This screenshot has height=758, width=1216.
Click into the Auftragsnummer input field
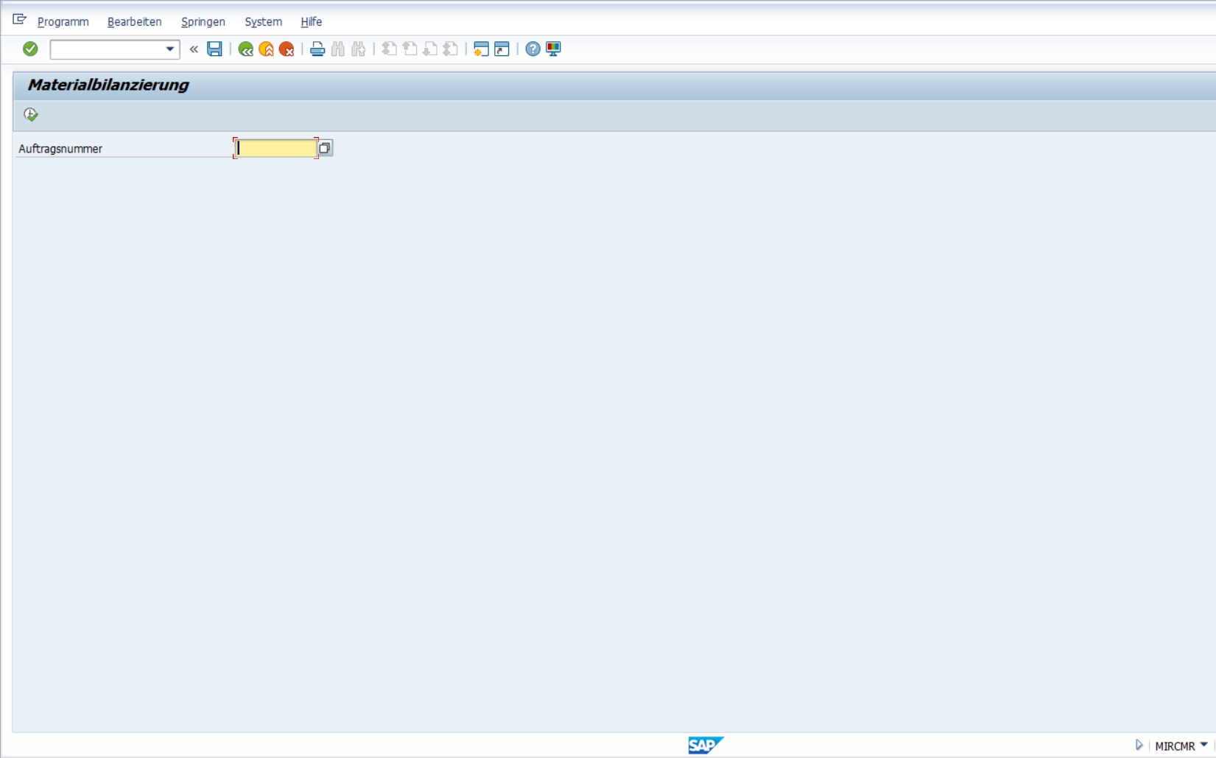coord(276,148)
